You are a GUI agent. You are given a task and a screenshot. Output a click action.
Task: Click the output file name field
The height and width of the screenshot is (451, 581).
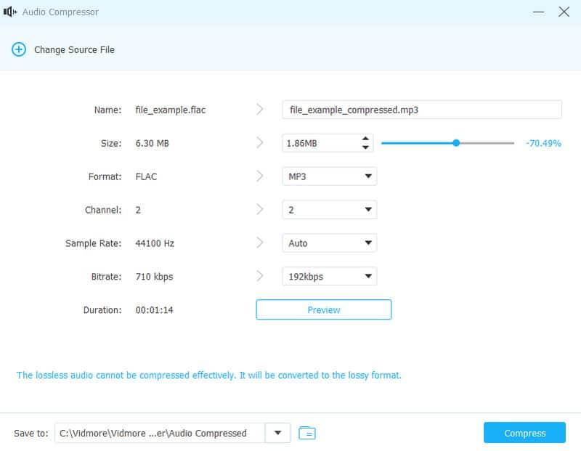[421, 110]
